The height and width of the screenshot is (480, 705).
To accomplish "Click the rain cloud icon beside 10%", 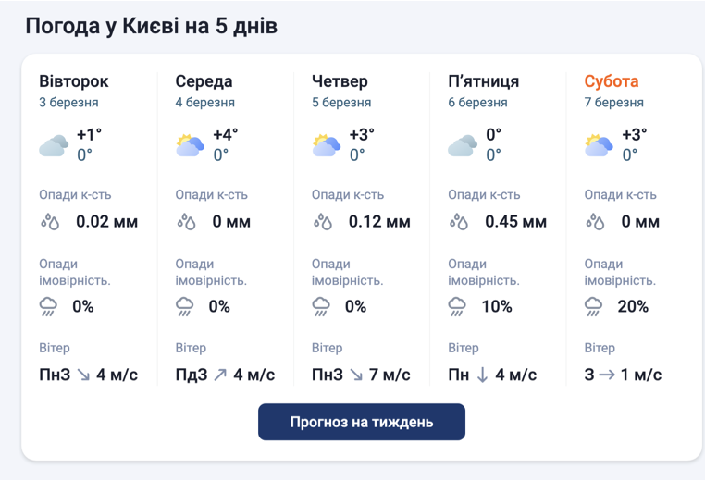I will 459,306.
